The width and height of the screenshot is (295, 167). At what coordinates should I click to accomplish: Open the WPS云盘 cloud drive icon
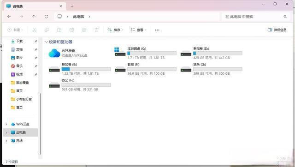coord(54,53)
